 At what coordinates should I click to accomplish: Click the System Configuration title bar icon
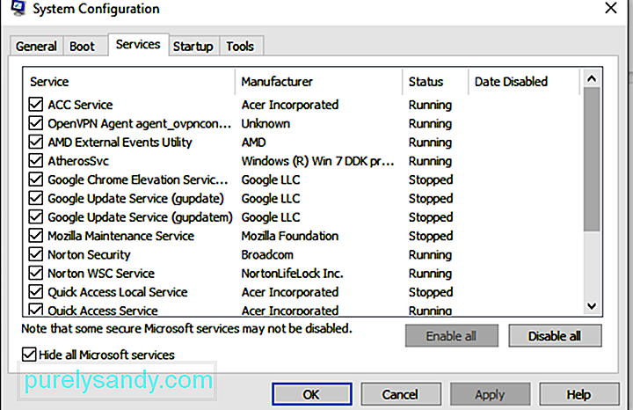click(18, 8)
